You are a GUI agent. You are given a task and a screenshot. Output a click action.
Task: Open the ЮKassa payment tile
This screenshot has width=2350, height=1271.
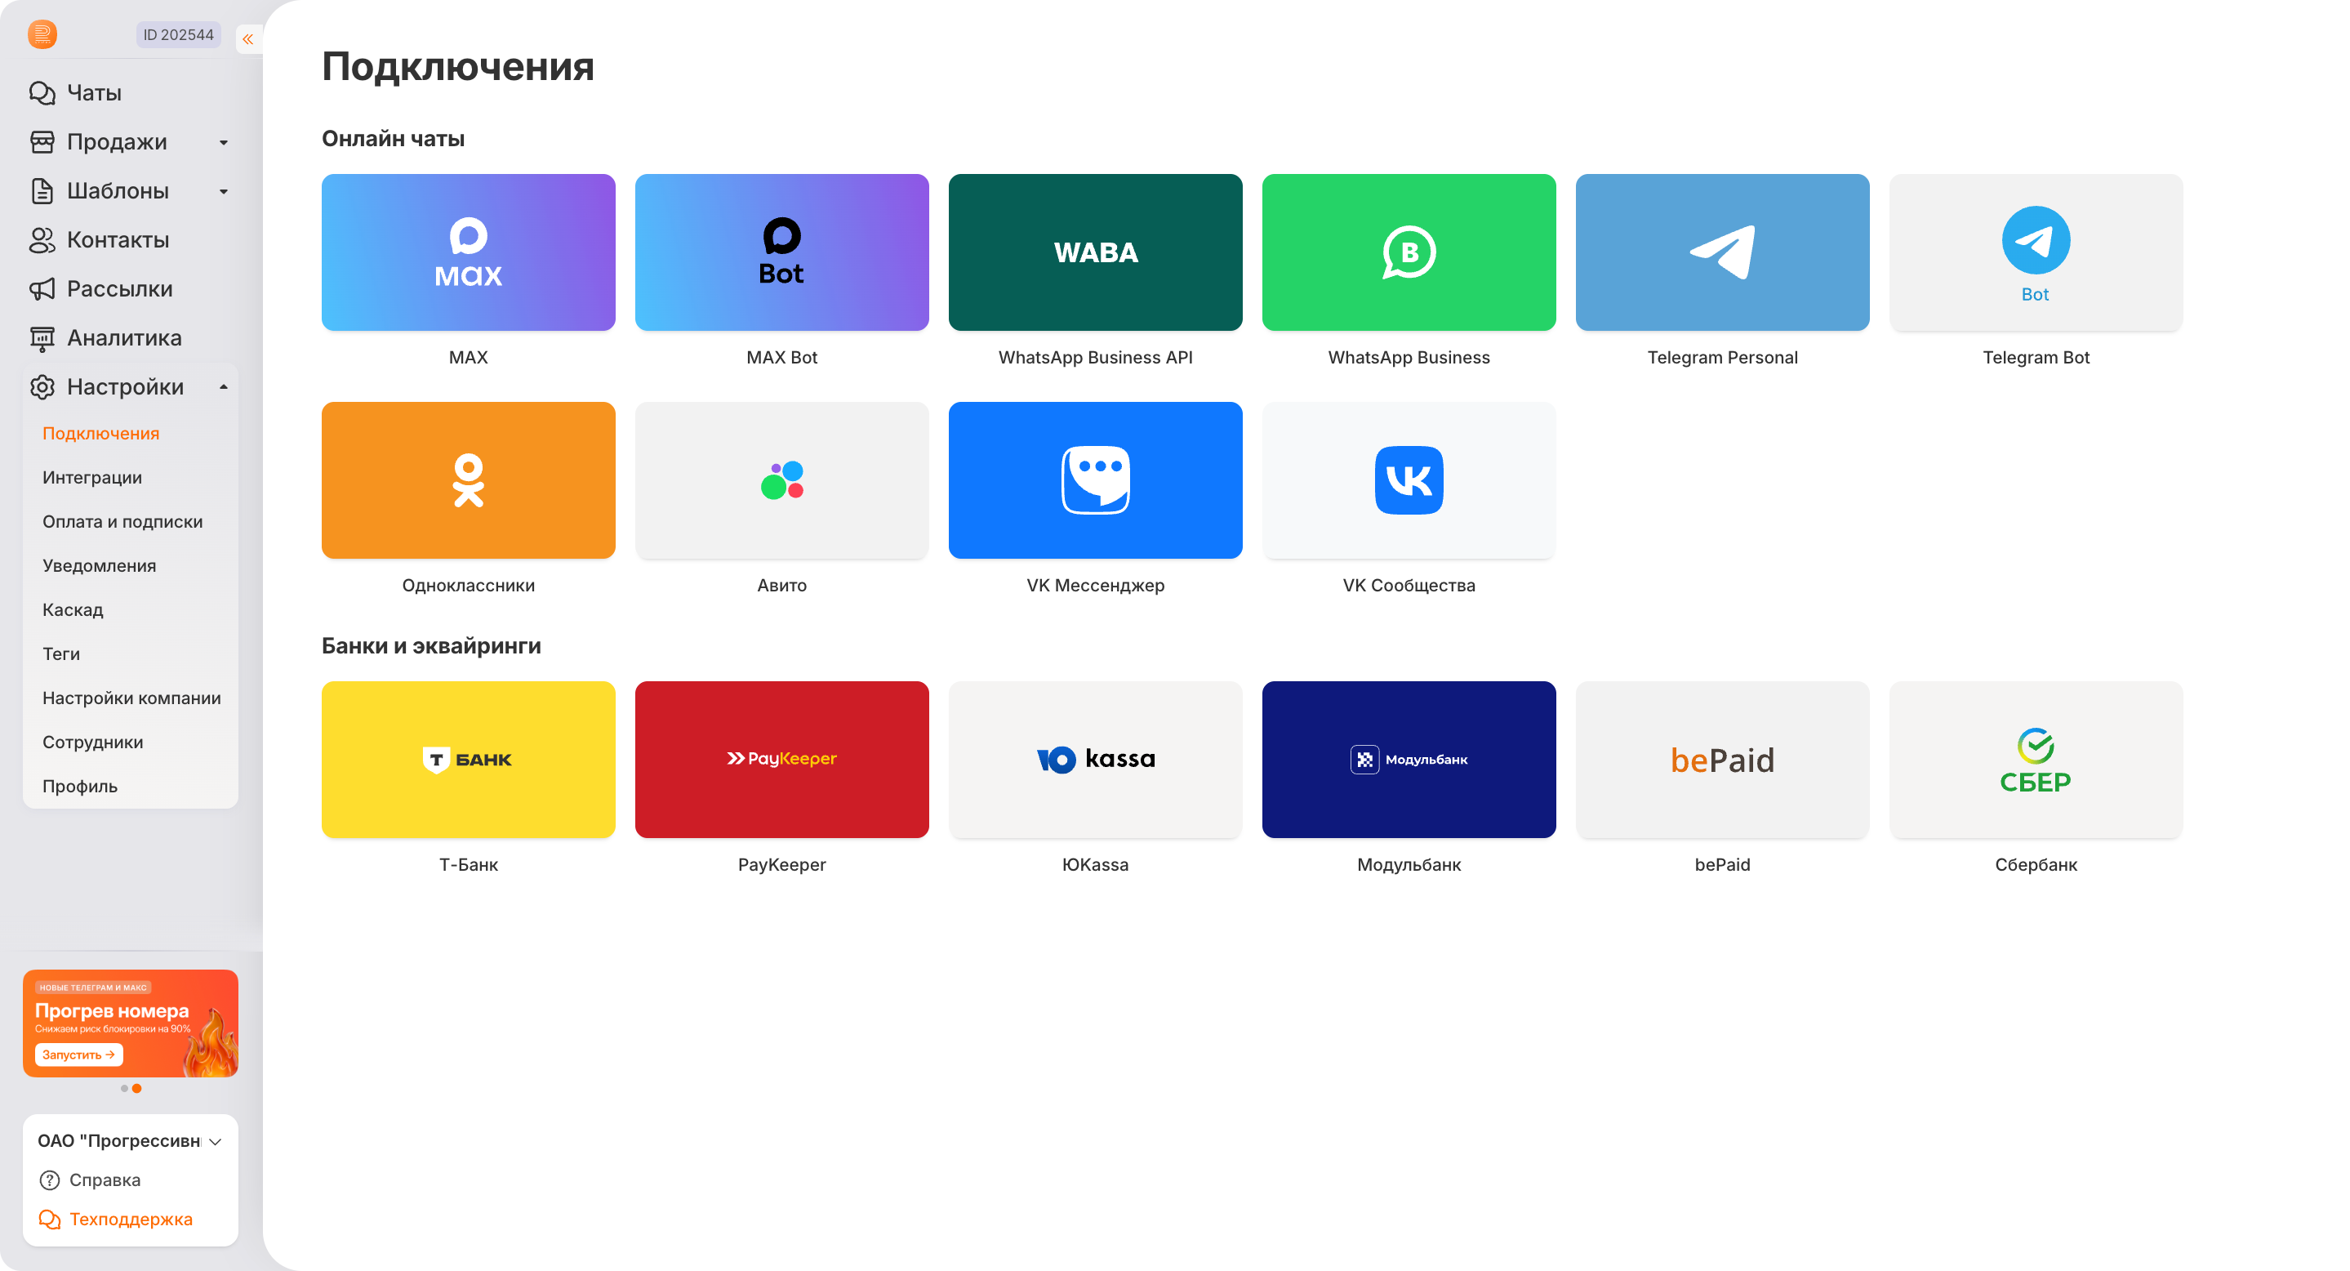pos(1095,759)
